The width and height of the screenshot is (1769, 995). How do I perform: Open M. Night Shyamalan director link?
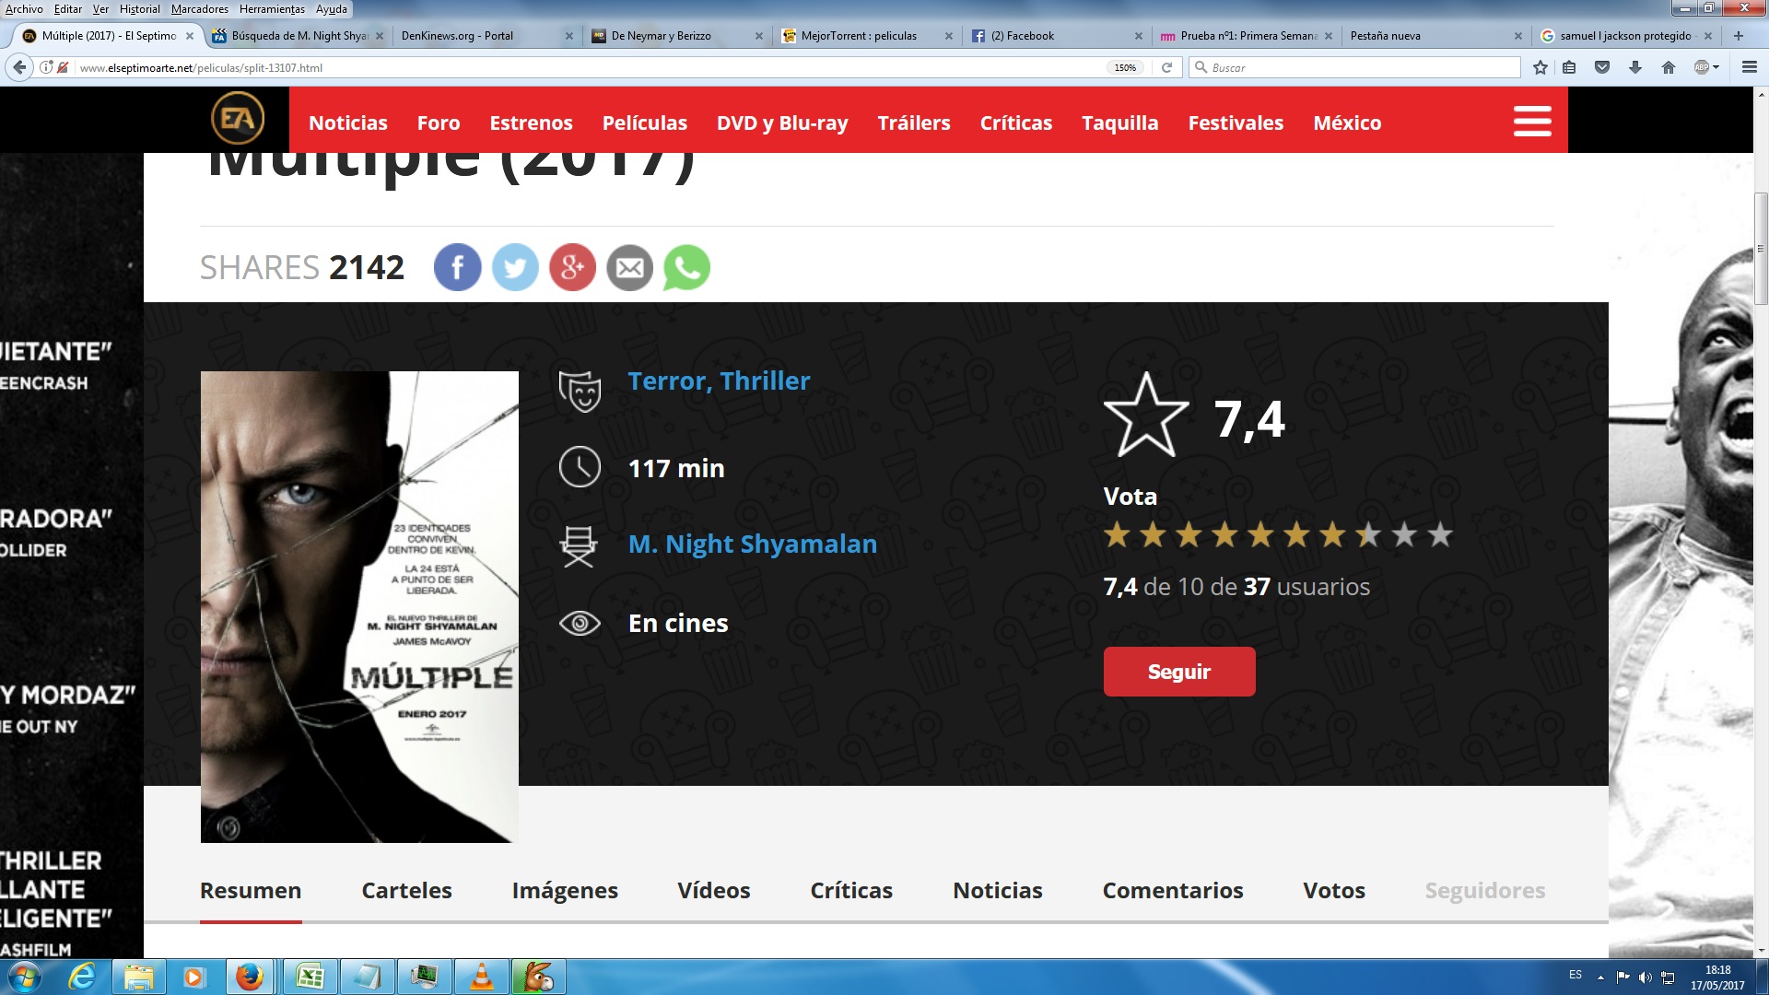coord(753,544)
